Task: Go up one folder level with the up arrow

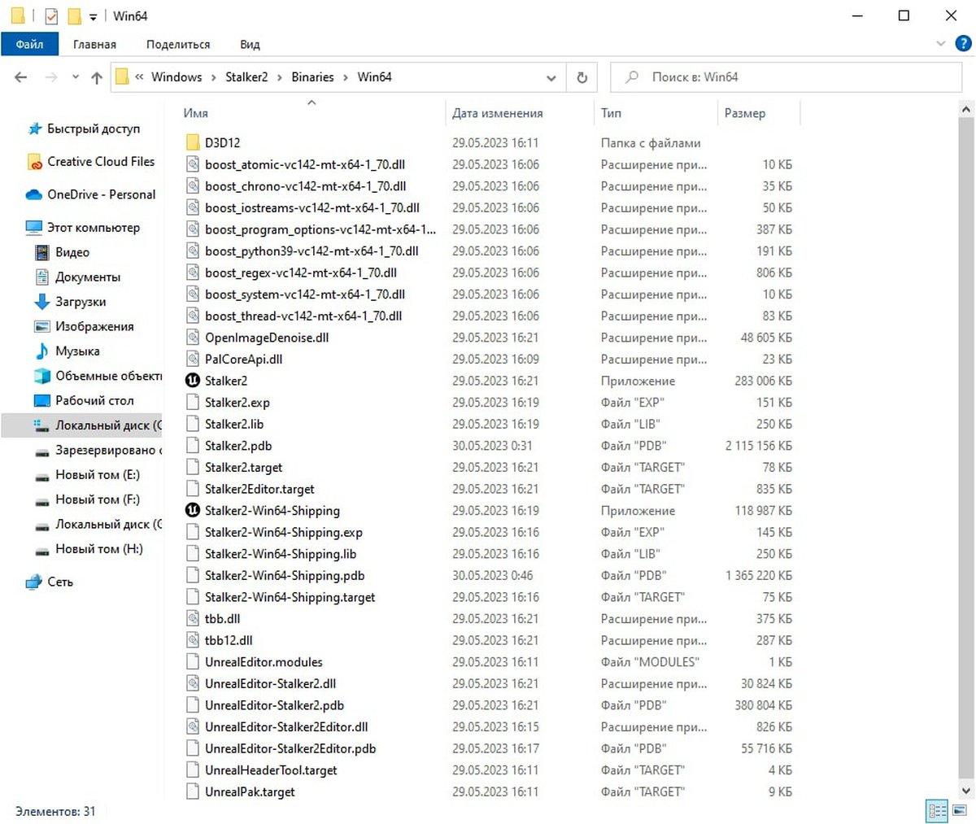Action: (97, 77)
